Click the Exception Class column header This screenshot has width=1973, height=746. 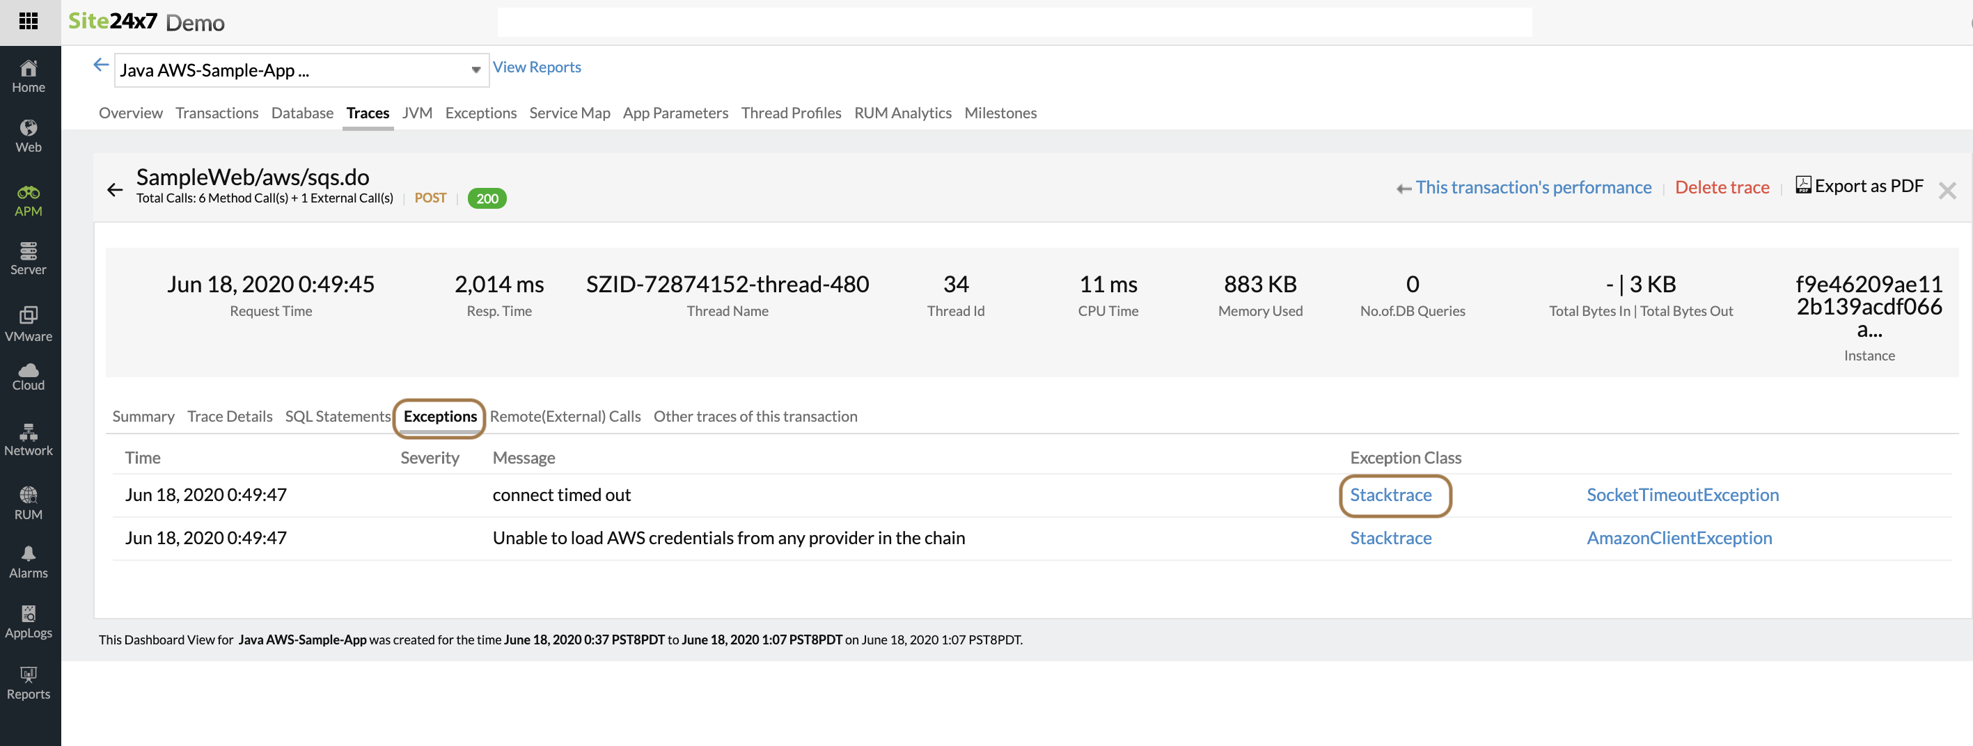click(1406, 457)
